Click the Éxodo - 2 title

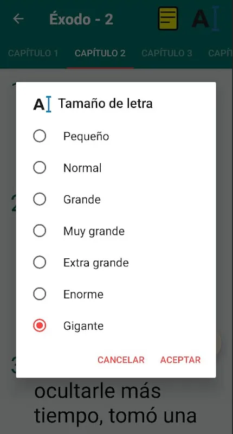coord(81,19)
